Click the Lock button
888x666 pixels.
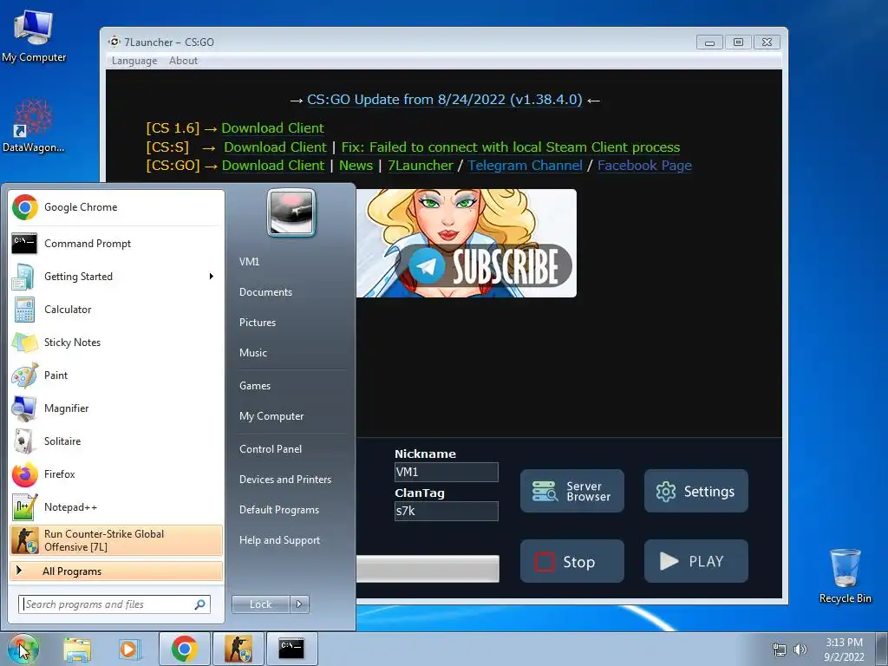tap(261, 604)
